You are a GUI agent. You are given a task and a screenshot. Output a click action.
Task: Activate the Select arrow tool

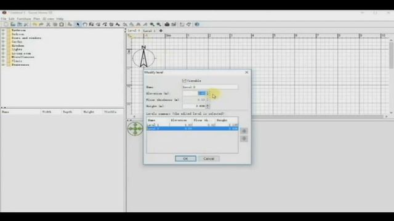(x=78, y=25)
